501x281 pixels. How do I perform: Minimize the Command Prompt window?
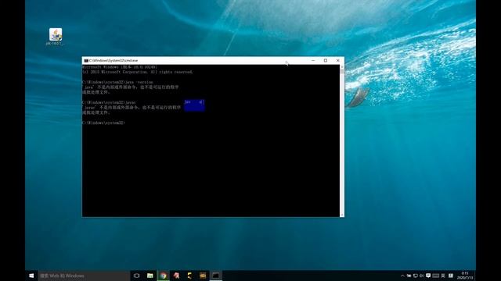(x=313, y=61)
